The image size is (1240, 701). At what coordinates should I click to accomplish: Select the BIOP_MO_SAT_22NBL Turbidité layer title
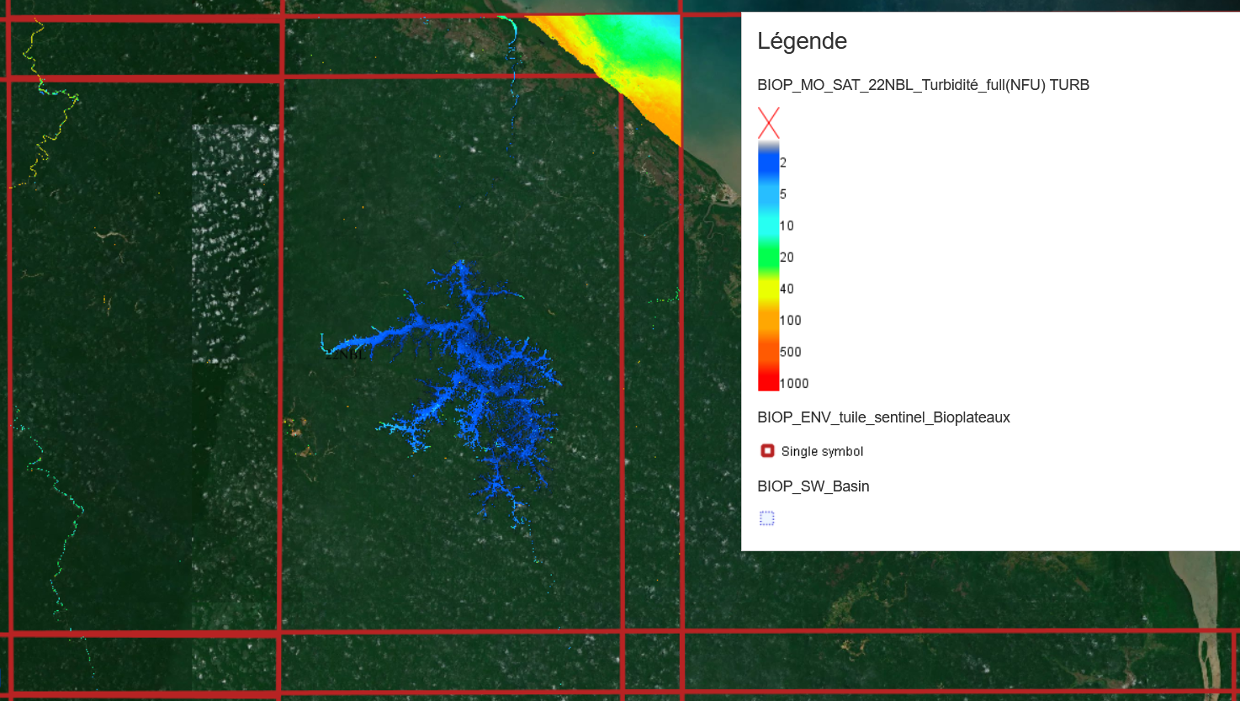point(923,85)
